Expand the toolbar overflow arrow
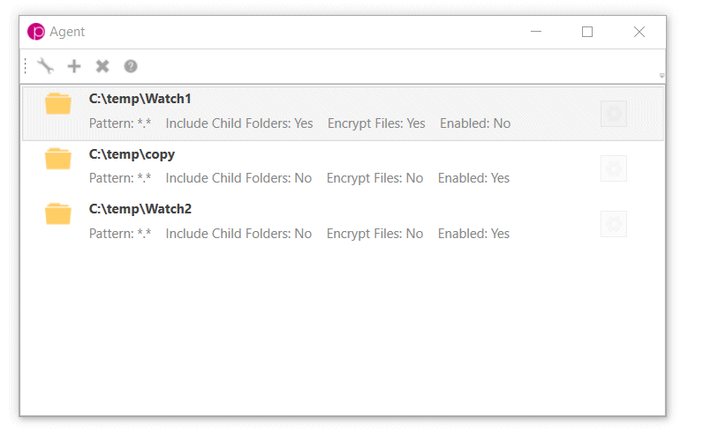703x448 pixels. click(661, 76)
